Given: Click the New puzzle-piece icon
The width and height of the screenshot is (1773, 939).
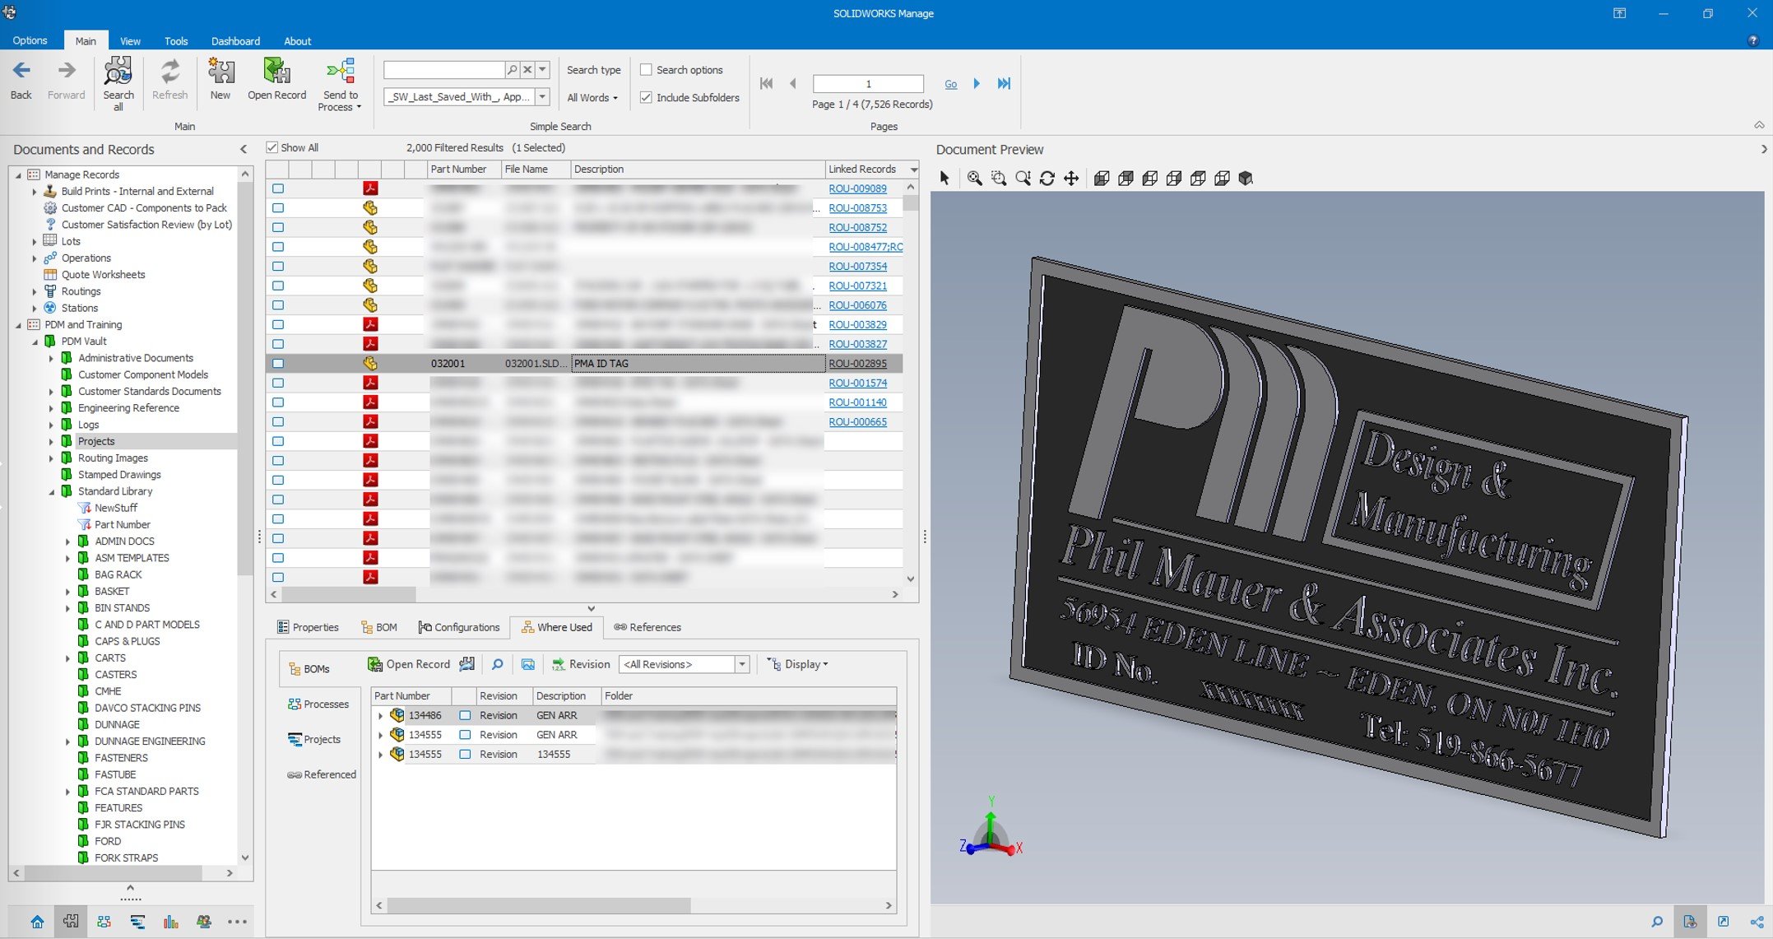Looking at the screenshot, I should coord(220,72).
